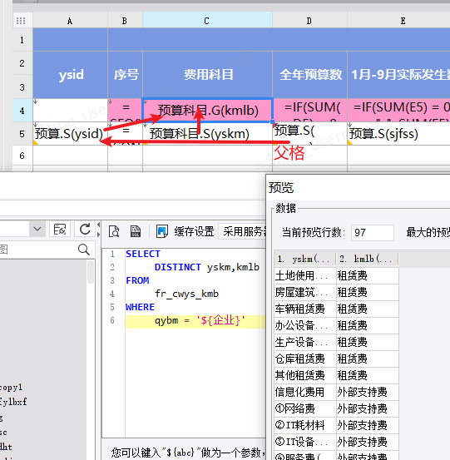Click the kmlb column header in preview table
Screen dimensions: 450x460
(367, 259)
